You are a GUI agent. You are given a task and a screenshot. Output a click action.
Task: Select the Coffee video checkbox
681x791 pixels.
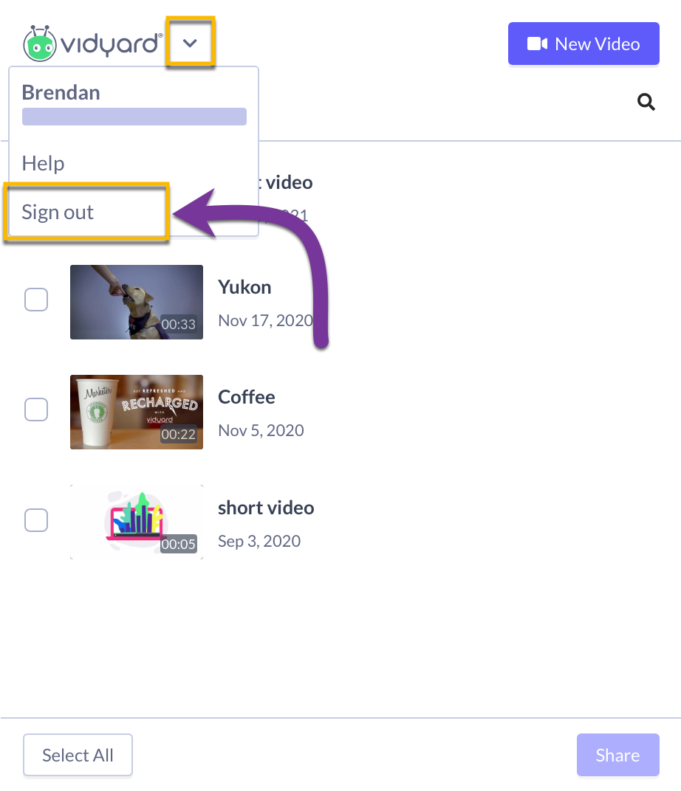point(36,410)
